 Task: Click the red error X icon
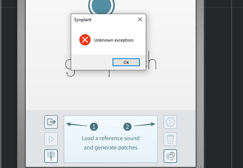[85, 40]
